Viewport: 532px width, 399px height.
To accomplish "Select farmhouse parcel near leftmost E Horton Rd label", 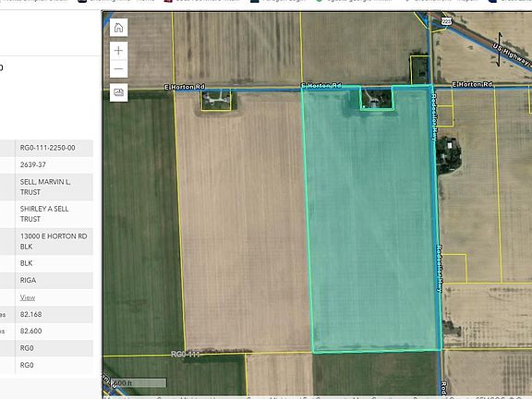I will coord(216,101).
